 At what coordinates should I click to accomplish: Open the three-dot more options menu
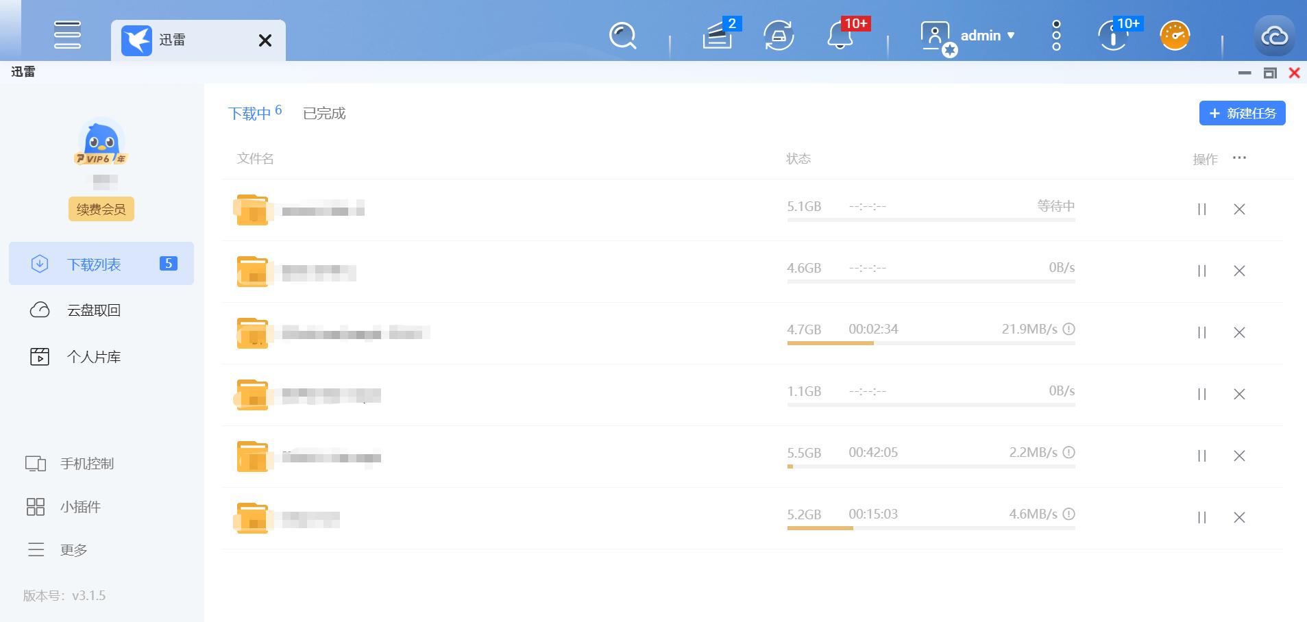[x=1056, y=35]
